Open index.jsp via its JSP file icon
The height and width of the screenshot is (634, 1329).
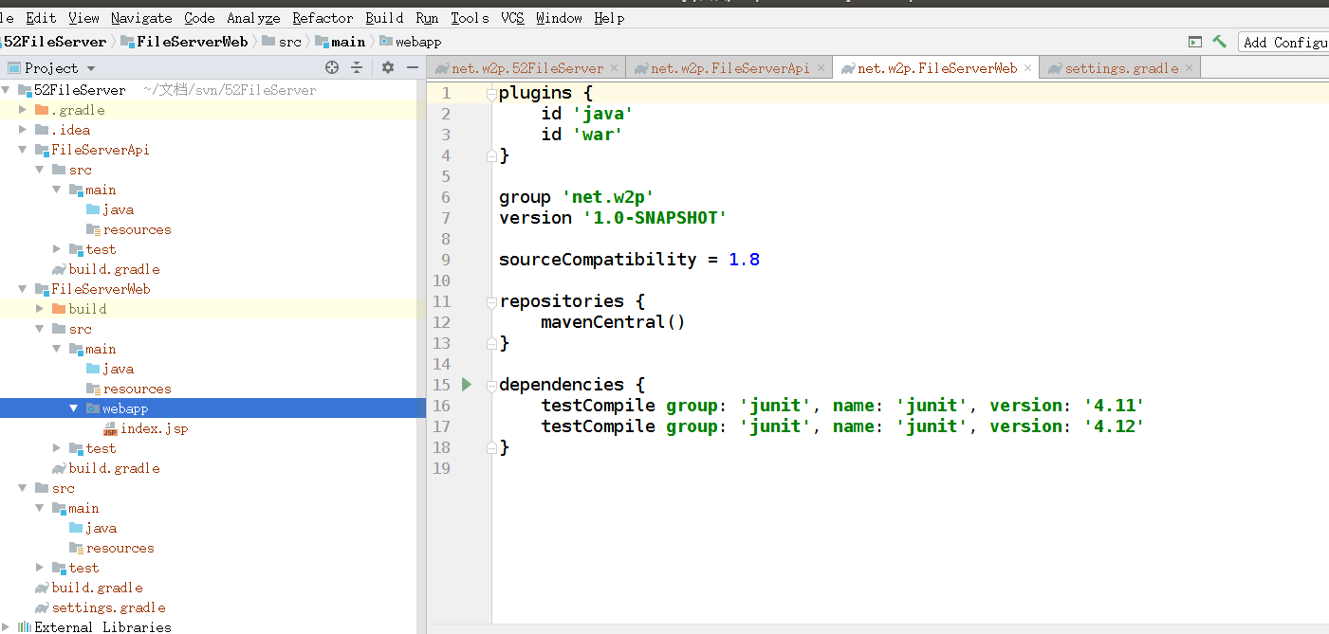109,427
